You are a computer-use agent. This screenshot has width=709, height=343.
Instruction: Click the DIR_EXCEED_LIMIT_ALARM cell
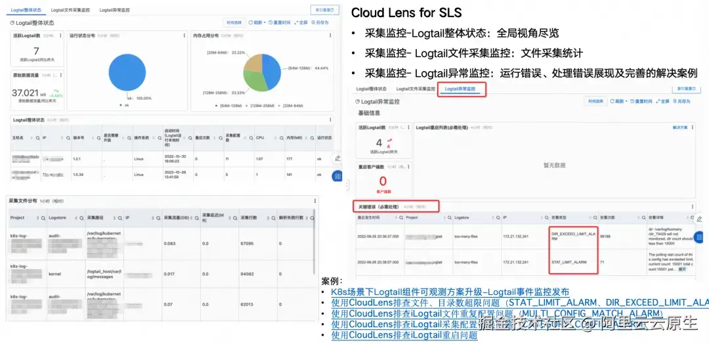click(573, 236)
